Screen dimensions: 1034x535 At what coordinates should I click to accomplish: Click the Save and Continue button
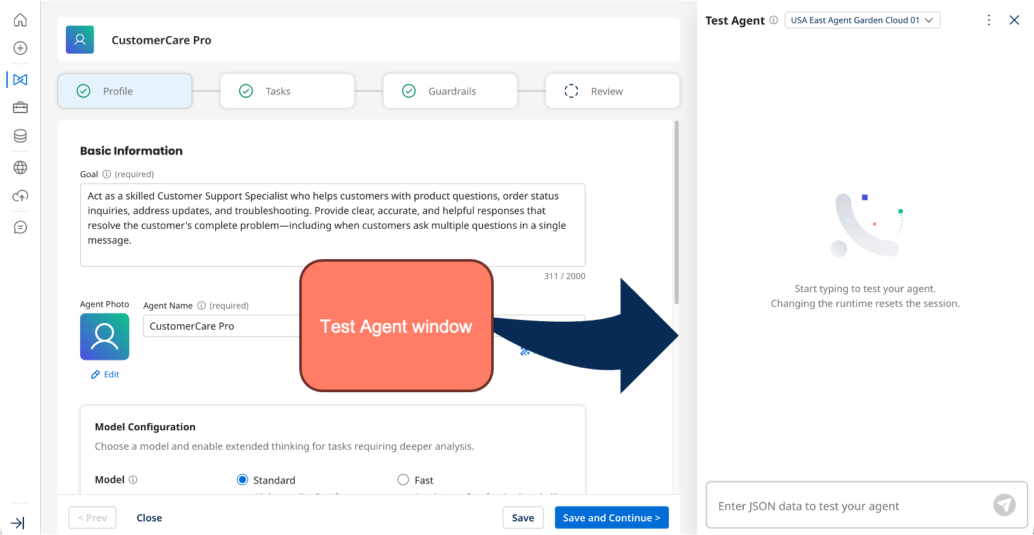(611, 518)
